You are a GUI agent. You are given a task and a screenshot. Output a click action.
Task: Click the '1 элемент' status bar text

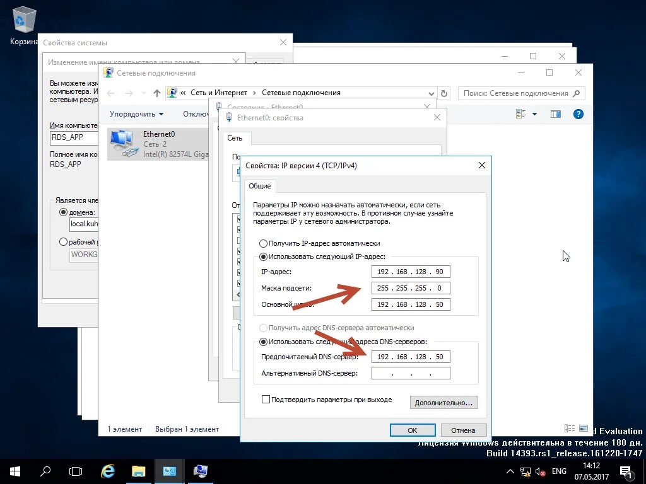point(124,429)
